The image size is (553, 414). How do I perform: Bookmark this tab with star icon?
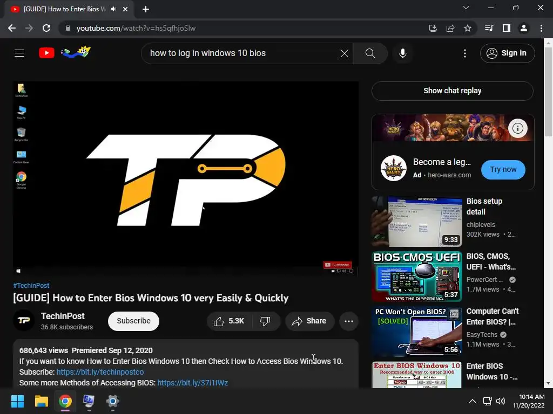467,28
